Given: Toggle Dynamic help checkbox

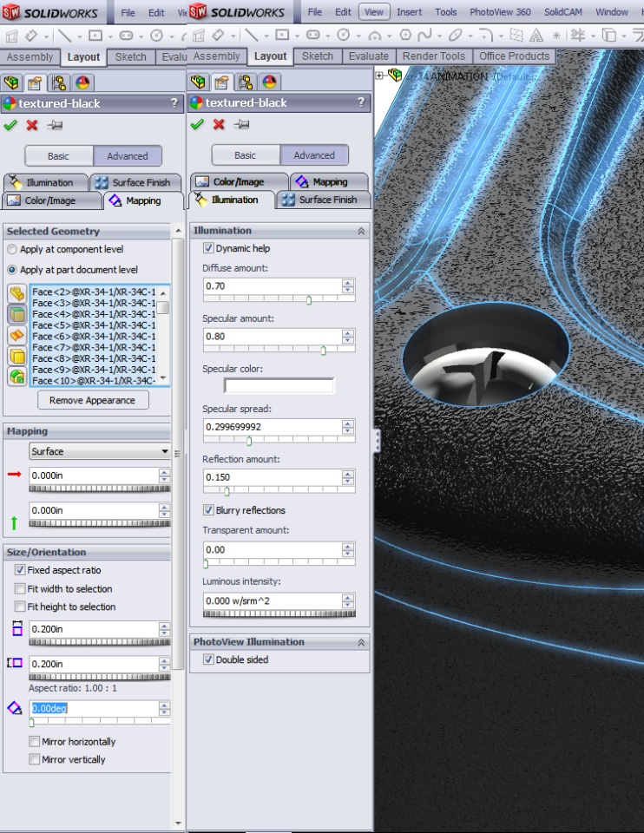Looking at the screenshot, I should pos(208,248).
